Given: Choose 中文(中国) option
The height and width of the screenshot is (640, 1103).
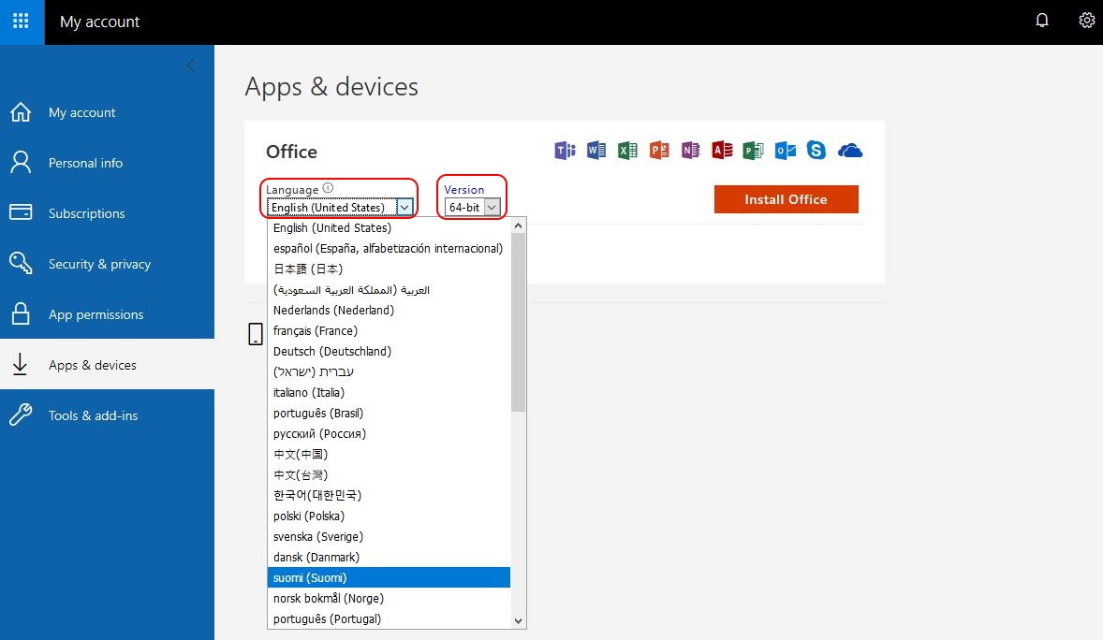Looking at the screenshot, I should (x=389, y=455).
